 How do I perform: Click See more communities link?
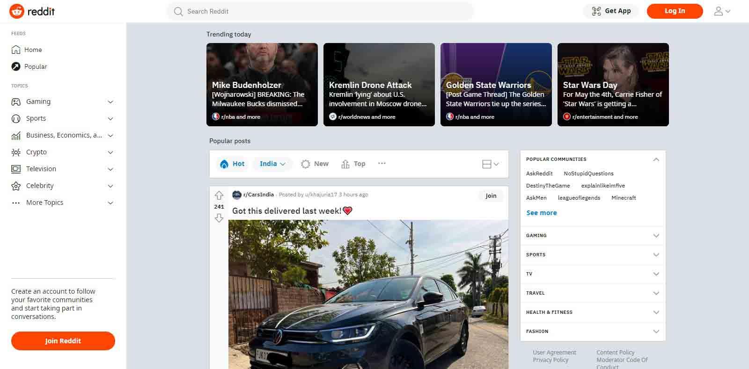[542, 213]
